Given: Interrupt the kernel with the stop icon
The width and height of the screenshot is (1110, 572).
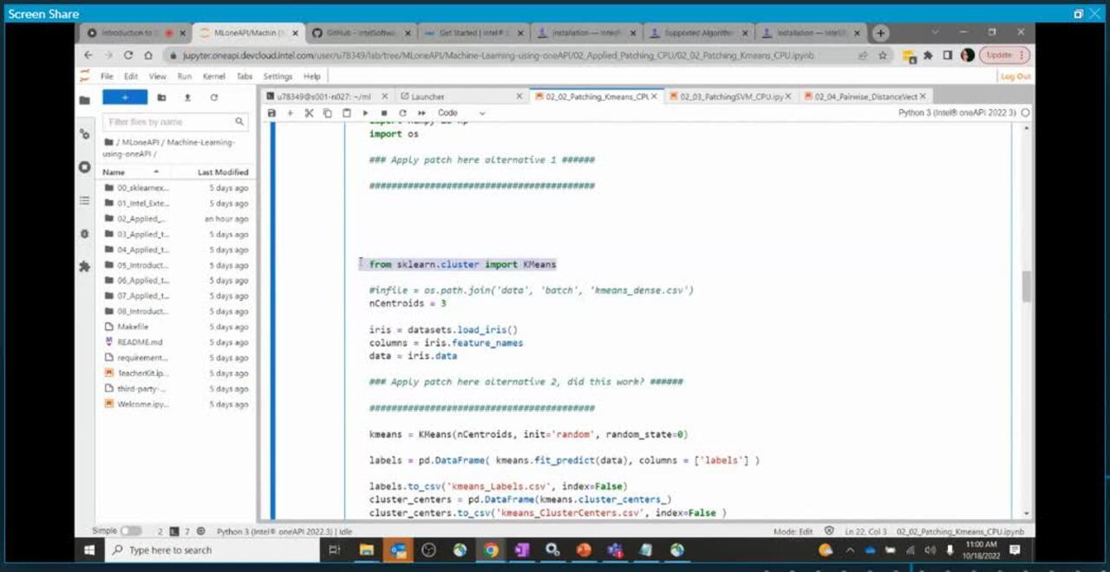Looking at the screenshot, I should (384, 114).
